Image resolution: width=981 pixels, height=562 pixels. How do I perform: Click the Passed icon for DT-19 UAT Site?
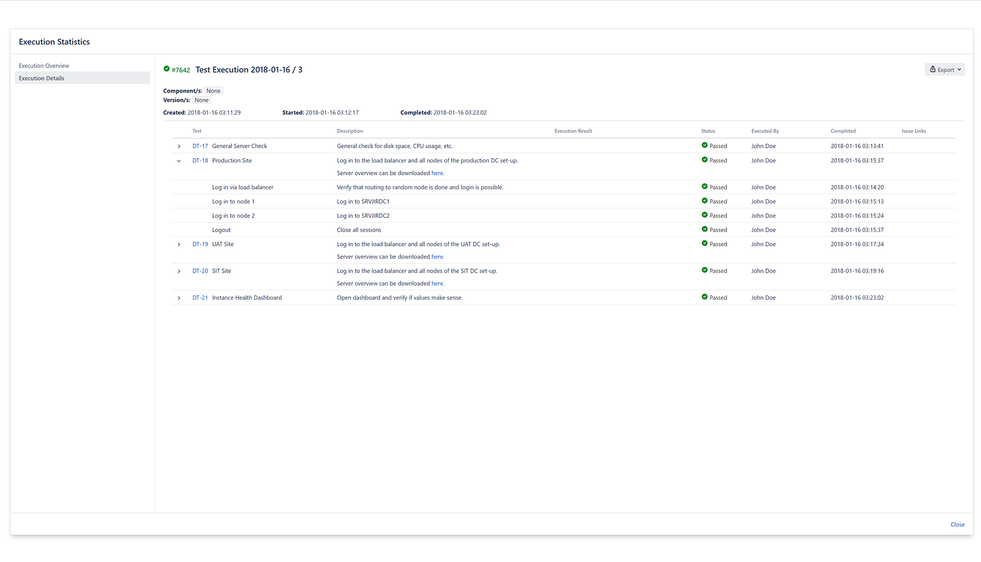point(705,244)
